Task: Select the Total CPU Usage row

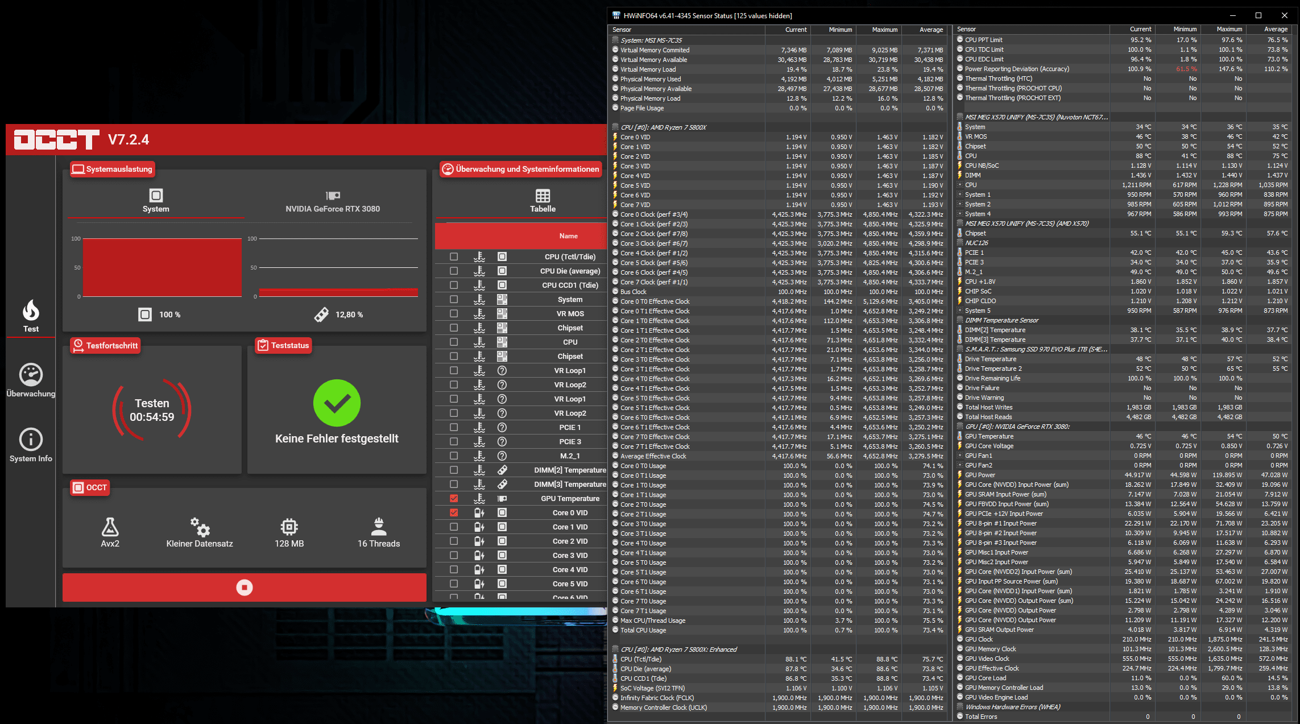Action: point(779,630)
